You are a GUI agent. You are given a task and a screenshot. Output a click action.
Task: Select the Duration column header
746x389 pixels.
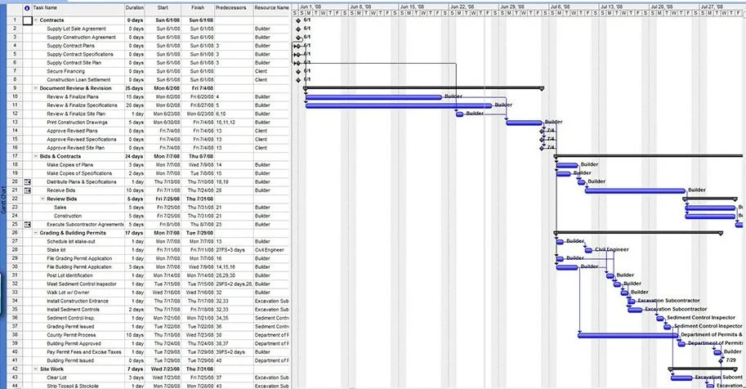135,8
